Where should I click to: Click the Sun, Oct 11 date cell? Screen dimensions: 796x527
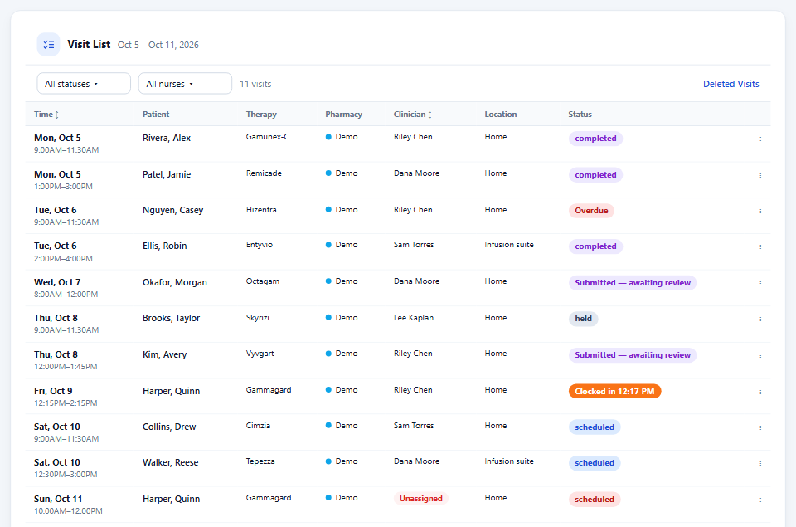click(x=58, y=499)
